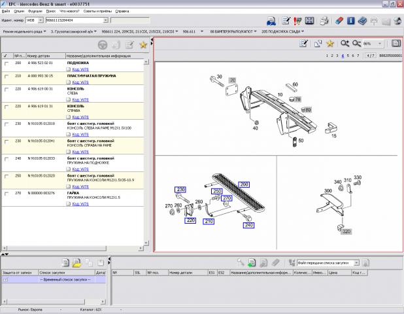Open the Справка menu
Viewport: 404px width, 314px height.
(122, 11)
